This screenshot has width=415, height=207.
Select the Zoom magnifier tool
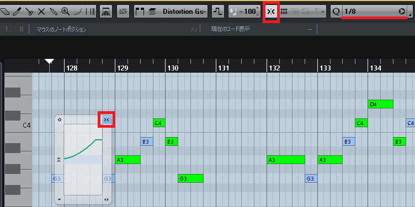[65, 12]
